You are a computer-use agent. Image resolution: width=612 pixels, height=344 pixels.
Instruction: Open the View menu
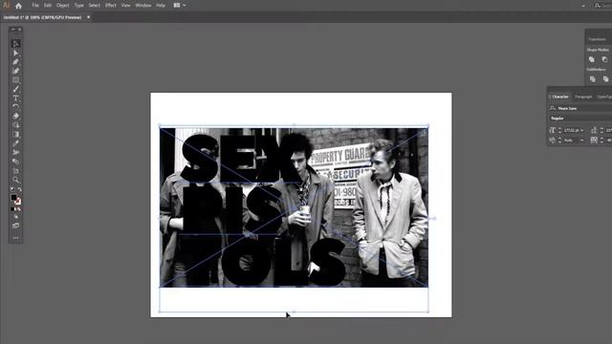(125, 6)
